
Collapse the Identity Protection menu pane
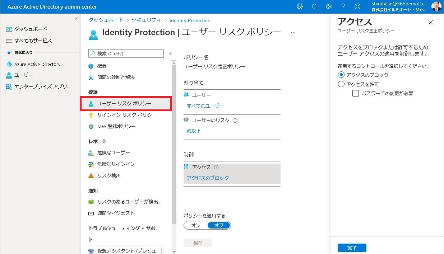click(x=171, y=54)
